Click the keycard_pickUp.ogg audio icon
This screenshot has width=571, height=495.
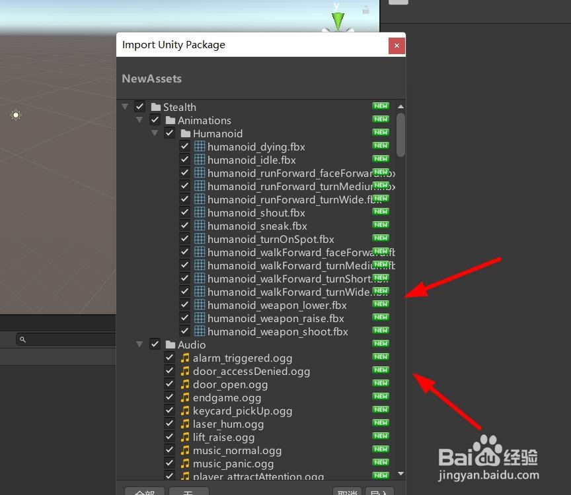185,411
